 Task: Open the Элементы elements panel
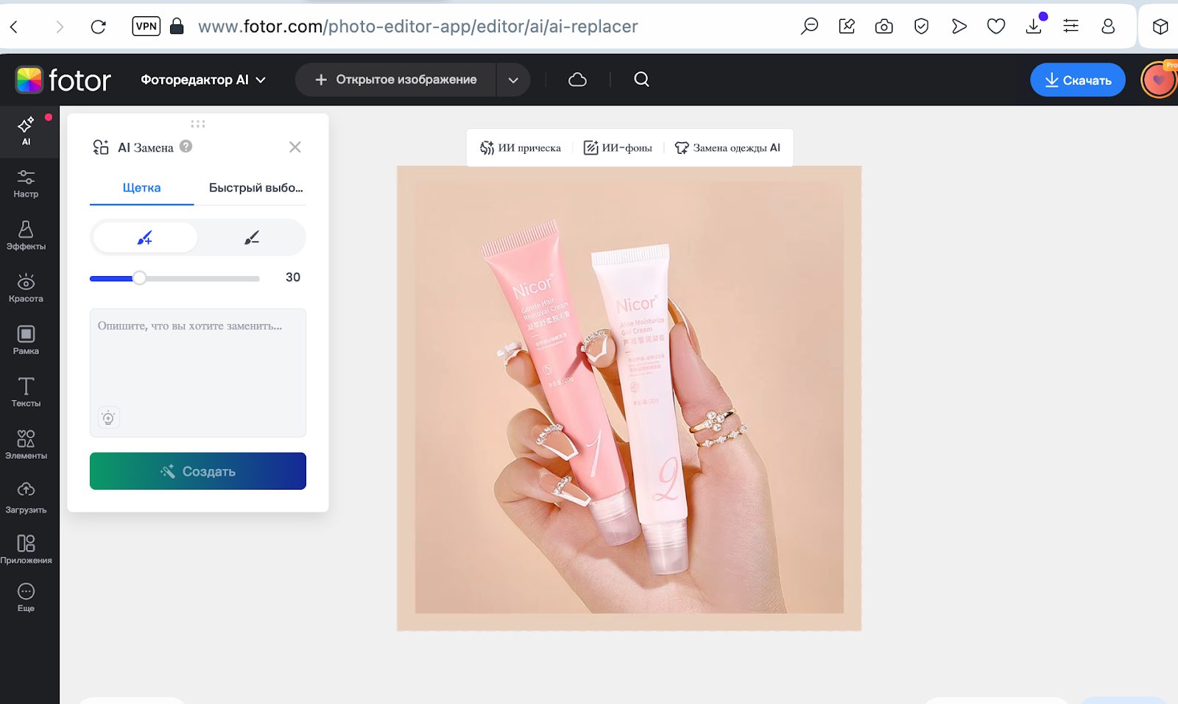pyautogui.click(x=27, y=445)
